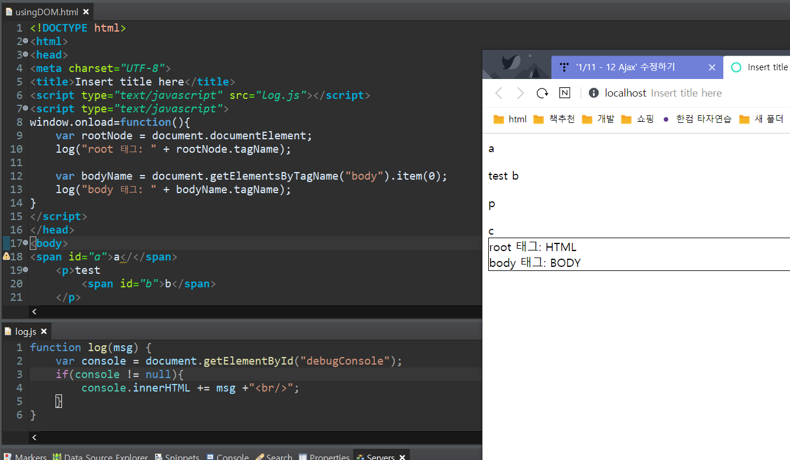The height and width of the screenshot is (460, 790).
Task: Click scroll-left arrow in usingDOM.html editor
Action: pyautogui.click(x=34, y=312)
